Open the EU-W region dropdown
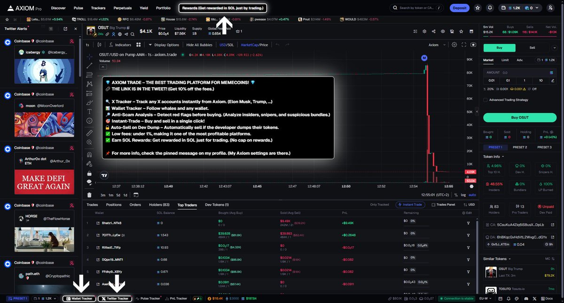The height and width of the screenshot is (303, 564). point(485,298)
